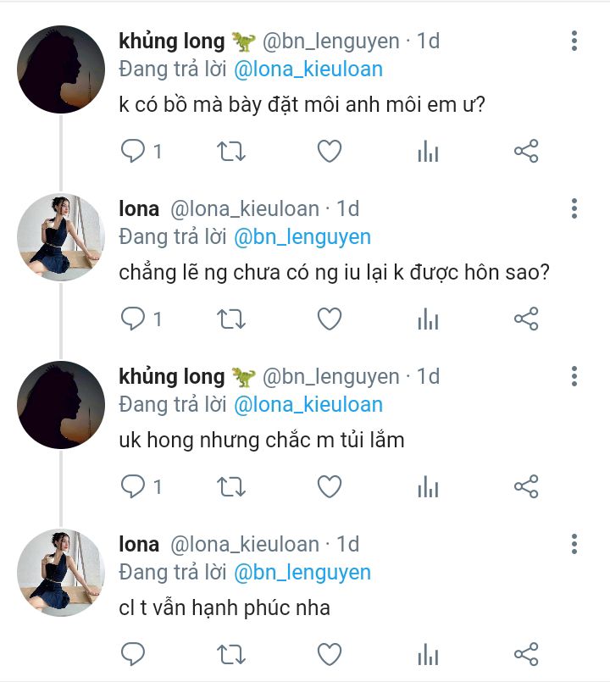Share the first tweet about "môi anh môi em"
This screenshot has height=682, width=610.
pyautogui.click(x=526, y=152)
